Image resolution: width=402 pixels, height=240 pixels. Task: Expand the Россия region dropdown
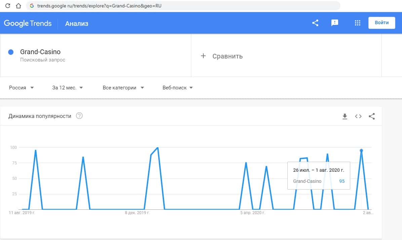22,88
